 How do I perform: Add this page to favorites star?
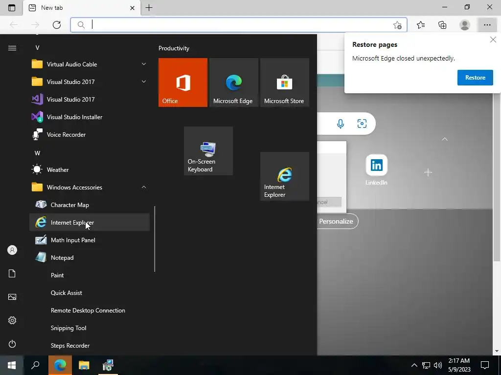coord(397,25)
